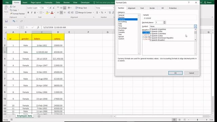217x122 pixels.
Task: Open the Undo history dropdown arrow
Action: coord(17,21)
